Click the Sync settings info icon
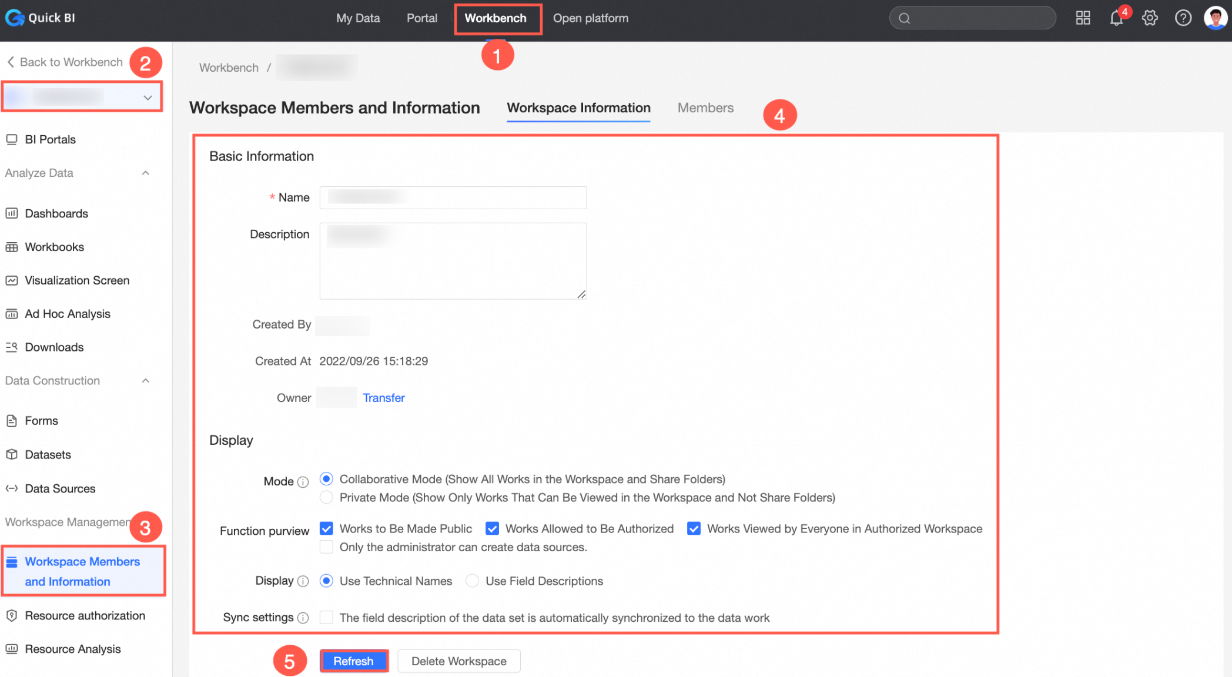This screenshot has height=677, width=1232. 303,618
